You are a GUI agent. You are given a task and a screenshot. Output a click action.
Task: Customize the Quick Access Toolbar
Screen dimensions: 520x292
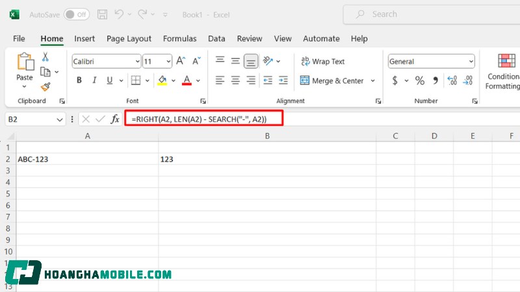click(x=165, y=15)
